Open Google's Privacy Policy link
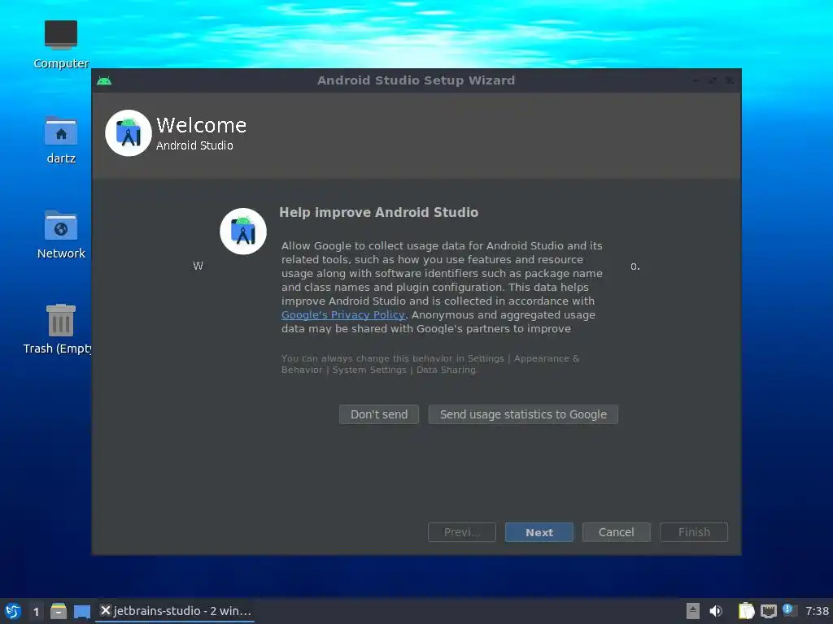 tap(343, 314)
